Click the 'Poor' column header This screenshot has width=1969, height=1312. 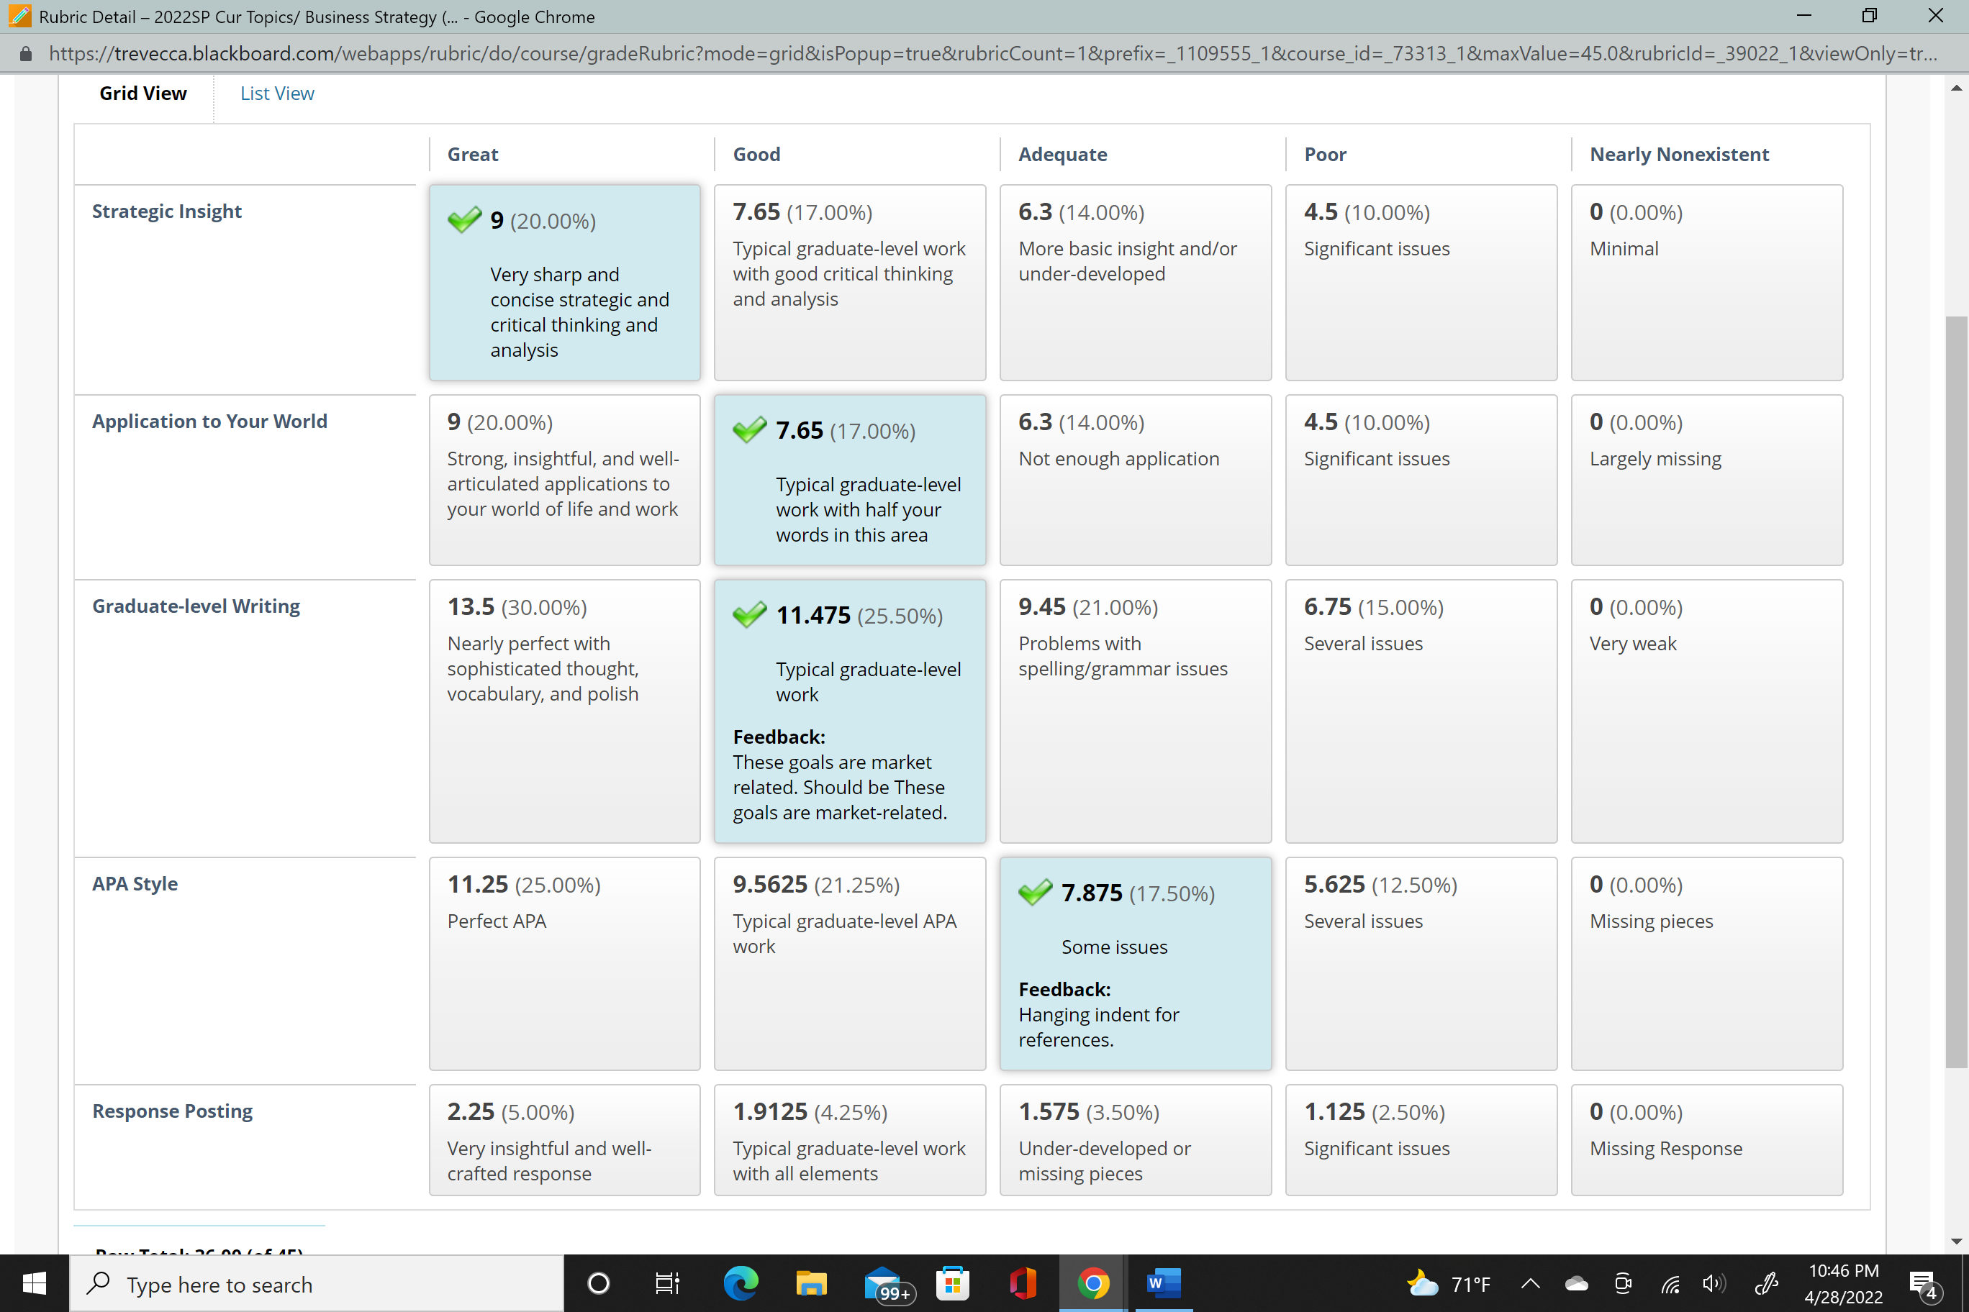click(1325, 154)
